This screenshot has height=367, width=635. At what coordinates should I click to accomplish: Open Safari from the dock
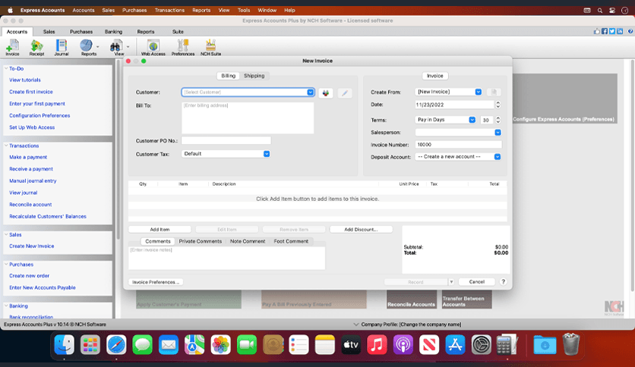[x=116, y=345]
